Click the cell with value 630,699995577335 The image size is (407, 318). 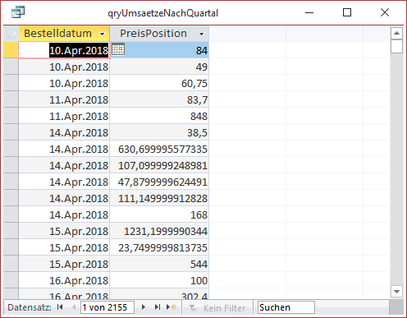159,149
